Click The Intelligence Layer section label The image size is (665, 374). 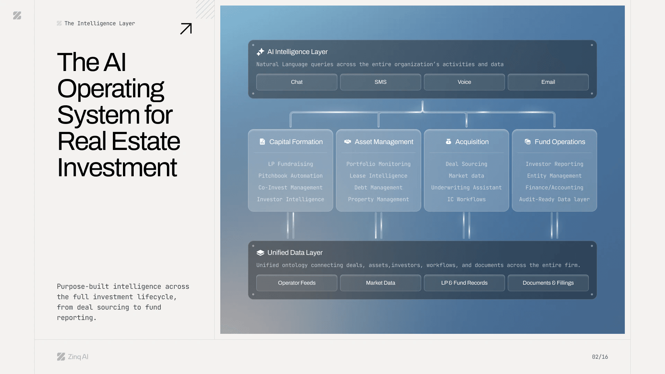point(100,24)
